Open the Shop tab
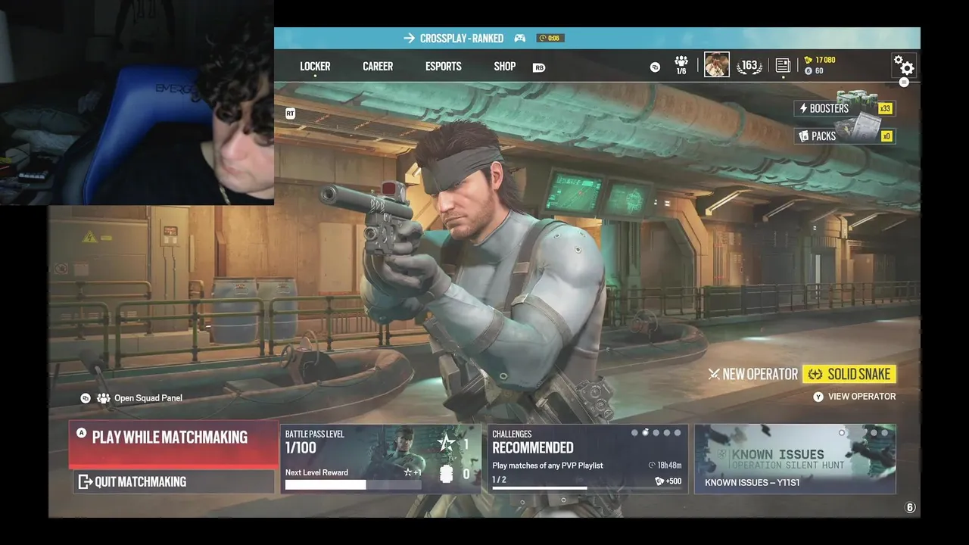 (505, 67)
